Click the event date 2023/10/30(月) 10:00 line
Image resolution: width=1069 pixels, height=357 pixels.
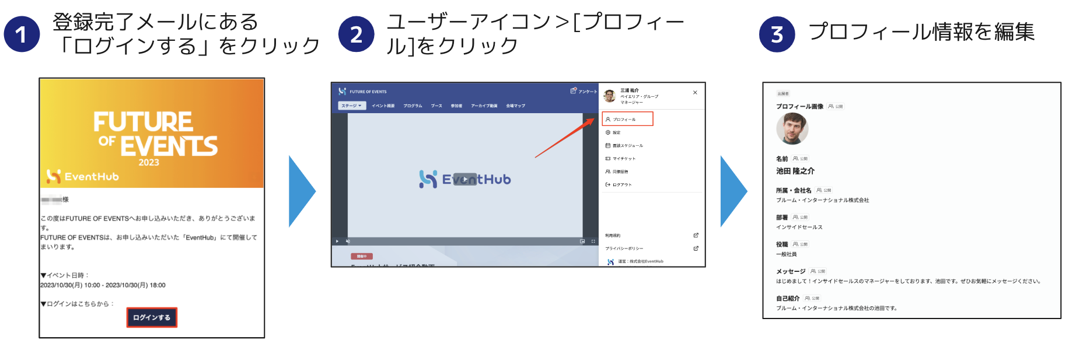pyautogui.click(x=103, y=285)
